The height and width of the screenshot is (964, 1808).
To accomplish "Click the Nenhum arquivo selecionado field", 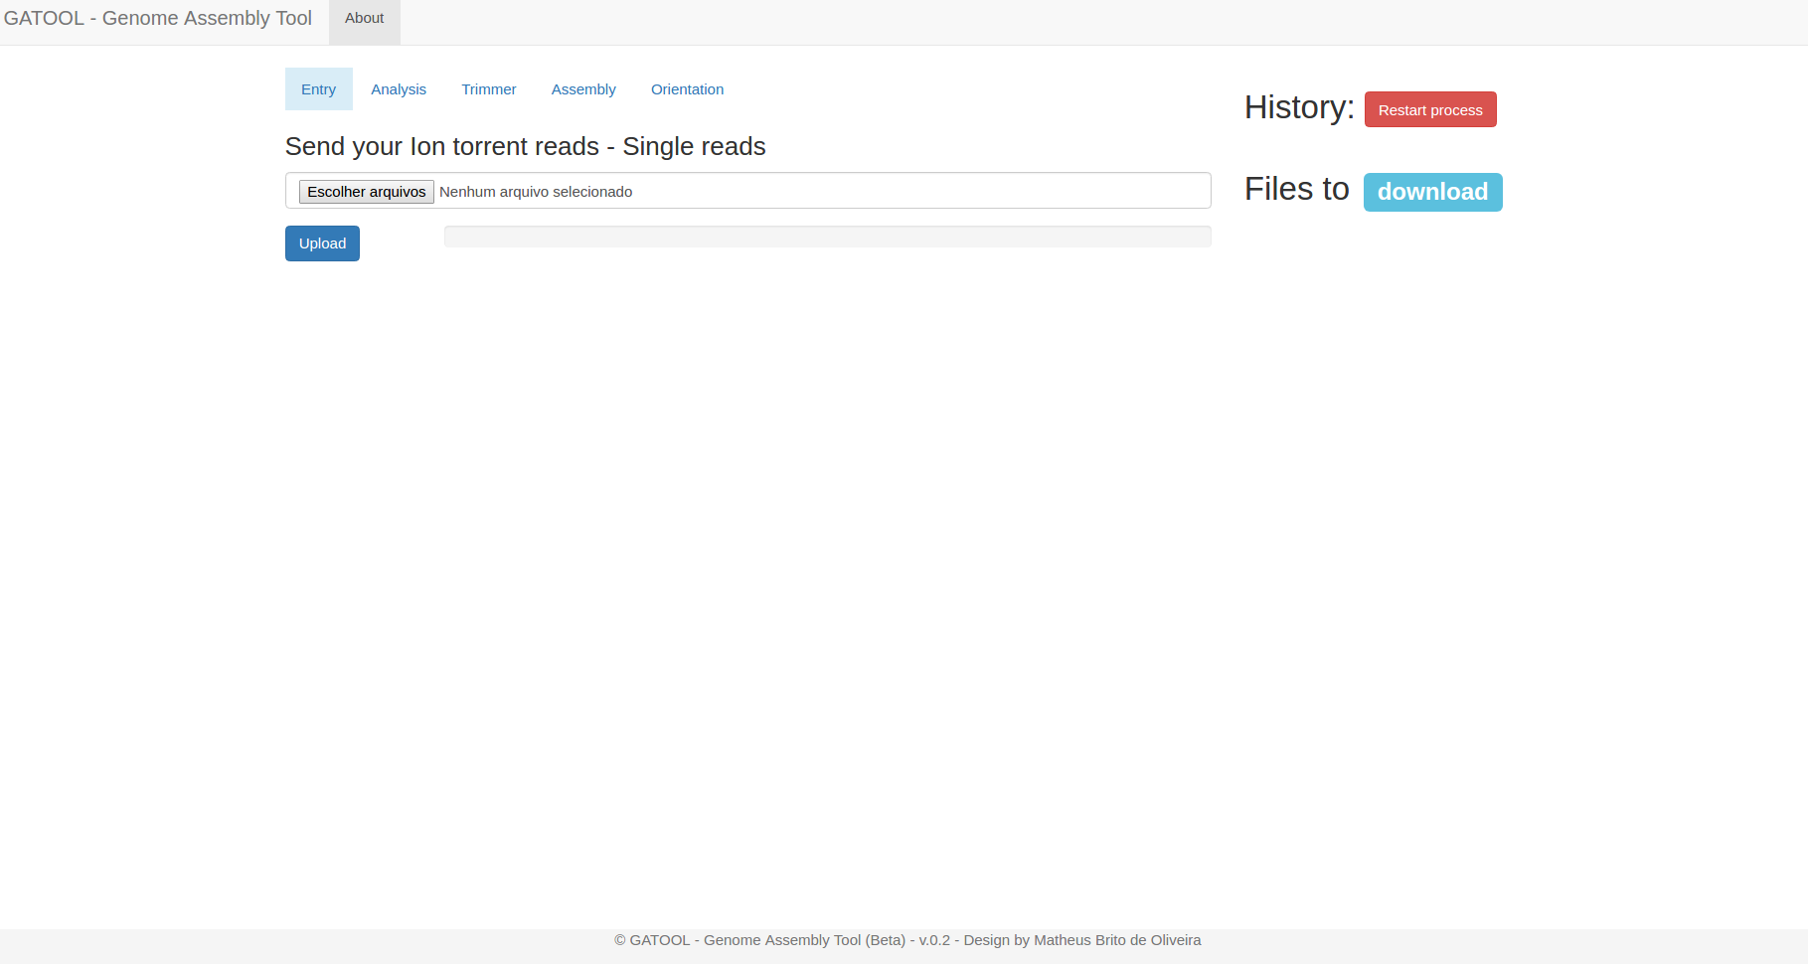I will [696, 191].
